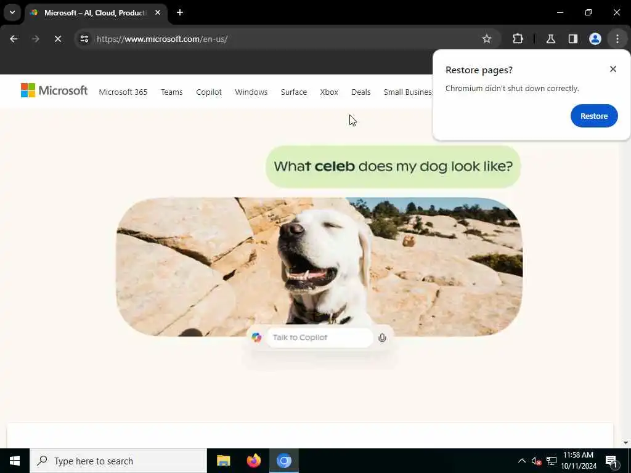Open Deals nav link

[x=361, y=92]
